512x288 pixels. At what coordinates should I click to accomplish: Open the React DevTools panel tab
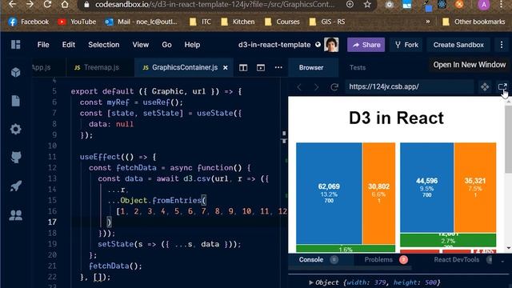[457, 259]
